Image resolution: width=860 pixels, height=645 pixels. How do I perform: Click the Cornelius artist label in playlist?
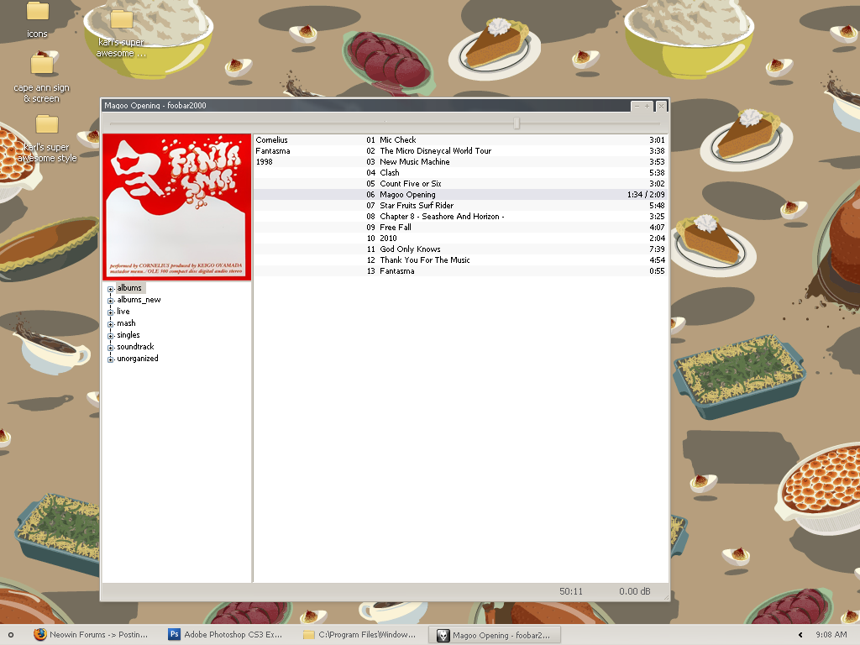pos(271,140)
